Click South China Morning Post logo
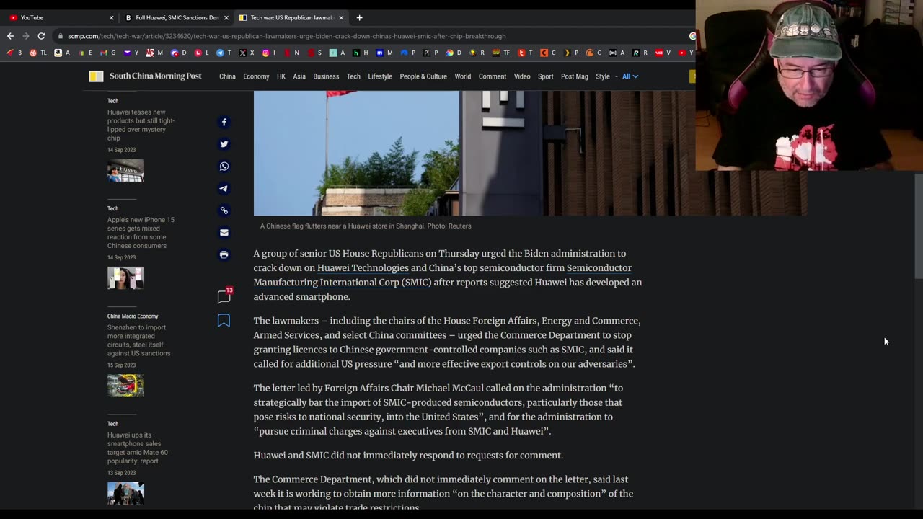This screenshot has height=519, width=923. coord(146,76)
